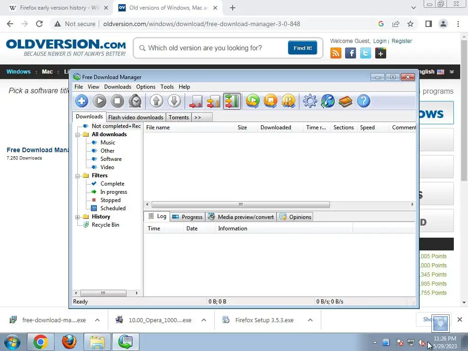The width and height of the screenshot is (468, 351).
Task: Open the View menu
Action: [93, 87]
